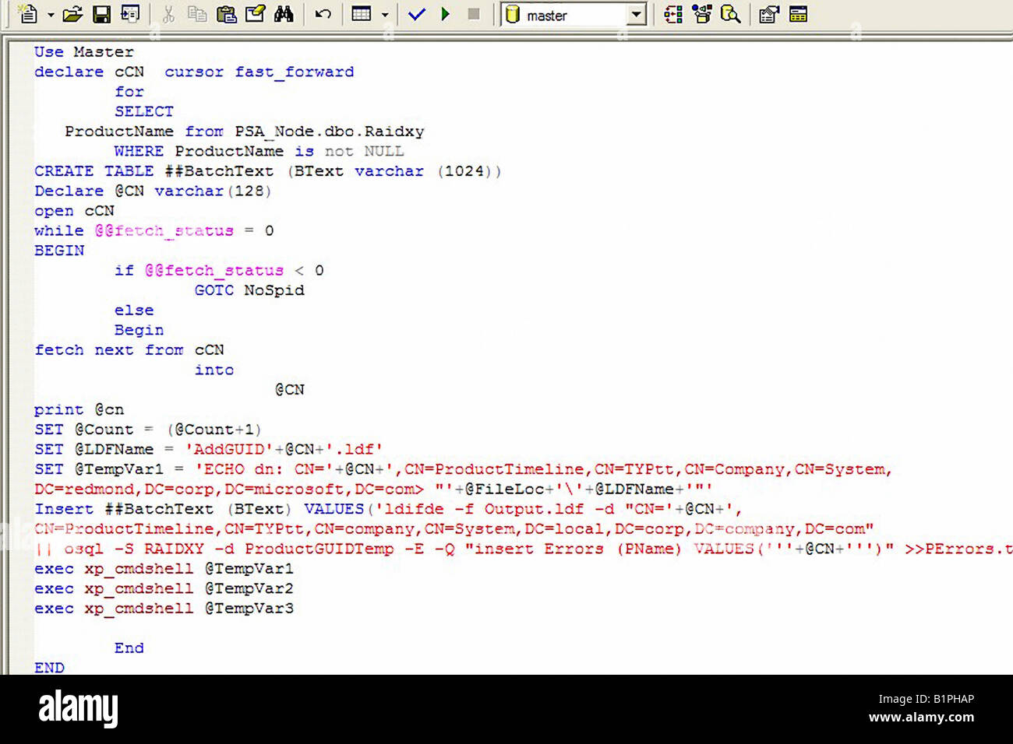Click the indented 'End' line
Image resolution: width=1013 pixels, height=744 pixels.
(129, 648)
